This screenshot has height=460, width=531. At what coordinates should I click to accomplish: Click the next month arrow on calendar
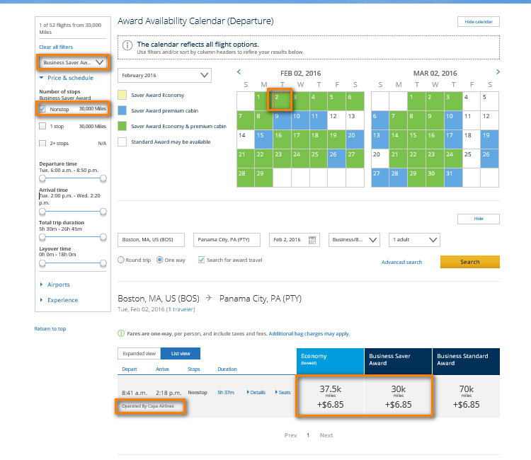coord(498,71)
